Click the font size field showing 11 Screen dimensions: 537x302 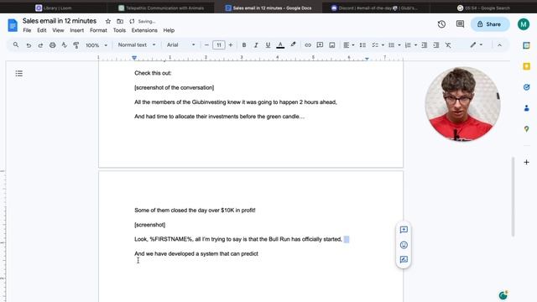tap(218, 44)
